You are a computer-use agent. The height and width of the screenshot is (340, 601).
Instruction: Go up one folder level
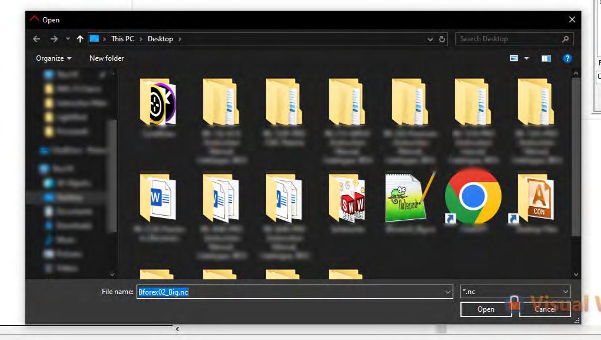tap(79, 39)
